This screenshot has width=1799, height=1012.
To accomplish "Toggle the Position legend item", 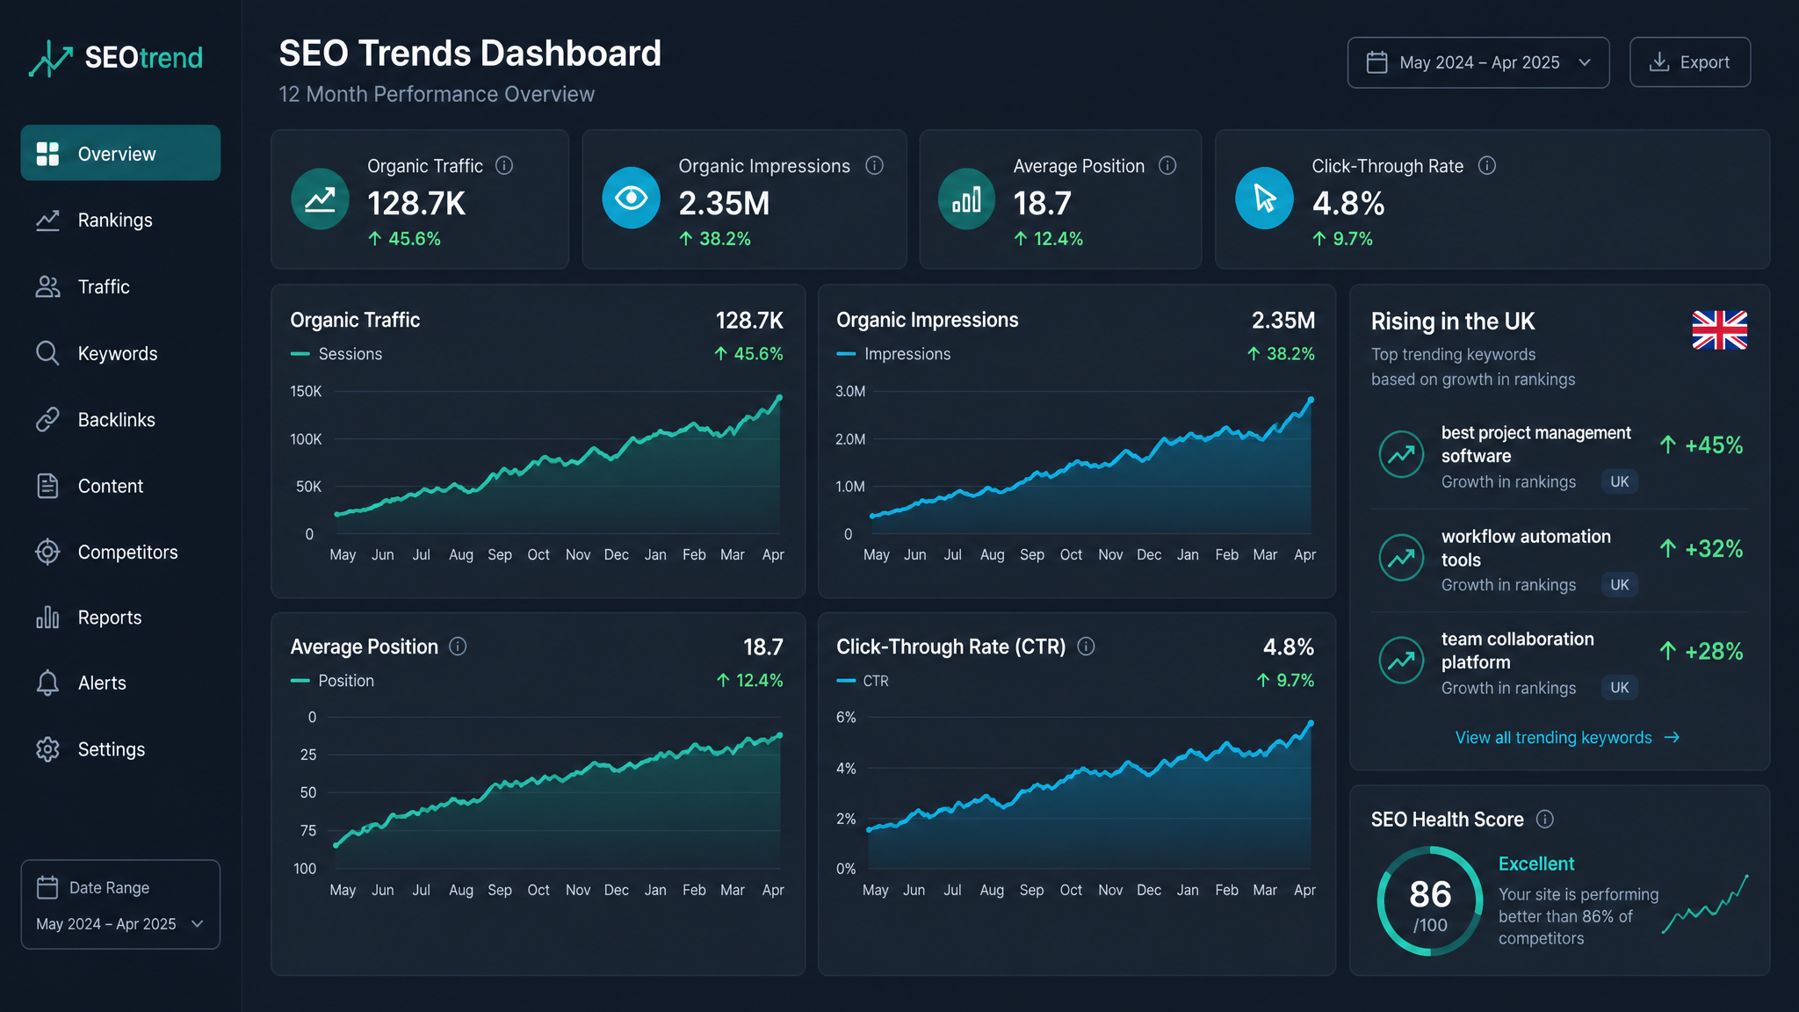I will pyautogui.click(x=332, y=681).
